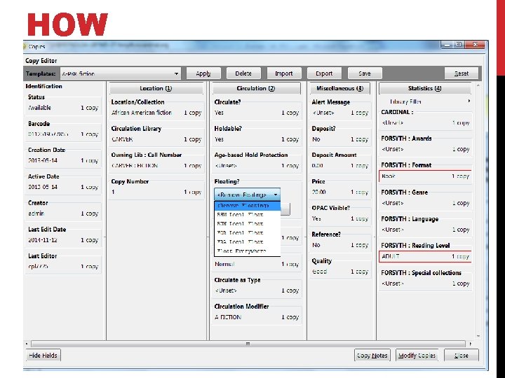The width and height of the screenshot is (505, 378).
Task: Edit the FORSYTH : Special collections <Unset> field
Action: point(426,283)
